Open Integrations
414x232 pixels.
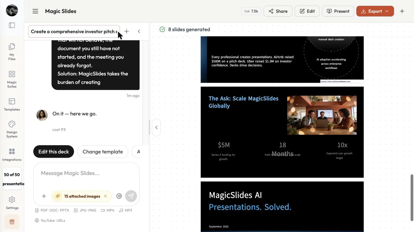point(12,155)
